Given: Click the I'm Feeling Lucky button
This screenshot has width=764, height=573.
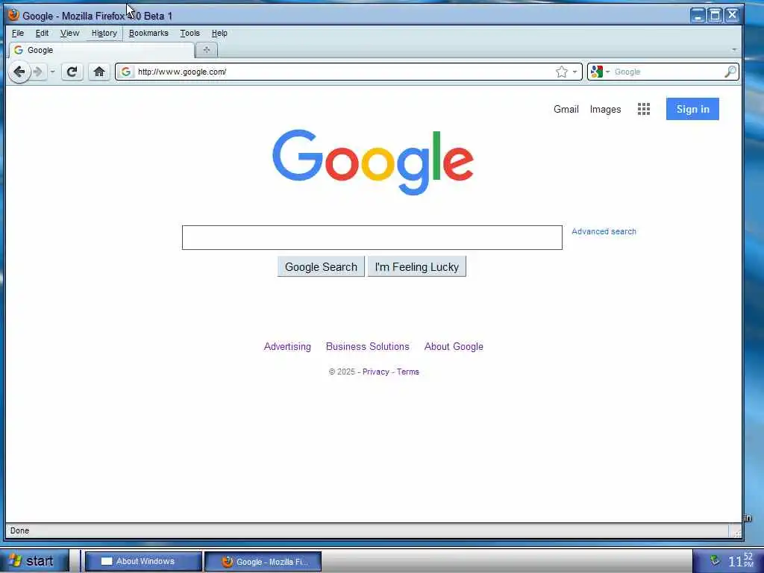Looking at the screenshot, I should (x=416, y=266).
